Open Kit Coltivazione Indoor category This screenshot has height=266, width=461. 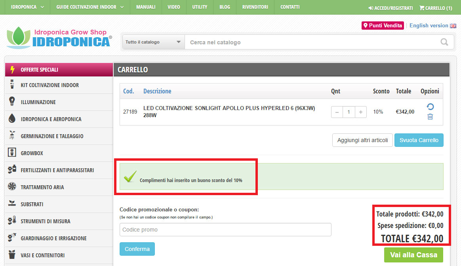[x=59, y=85]
